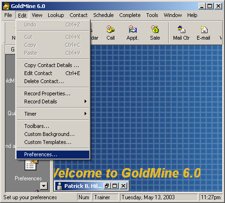Close the GoldMine 6.0 window
The height and width of the screenshot is (203, 225).
click(218, 6)
